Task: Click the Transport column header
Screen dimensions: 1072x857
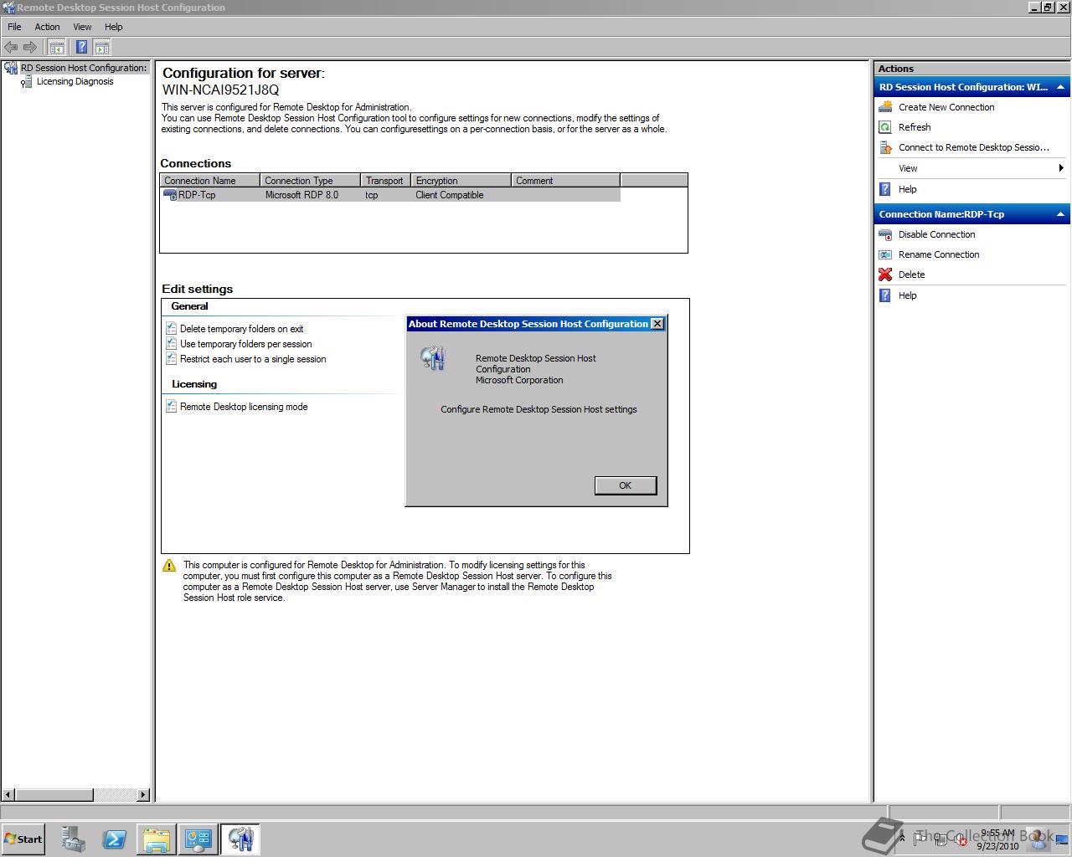Action: (x=386, y=181)
